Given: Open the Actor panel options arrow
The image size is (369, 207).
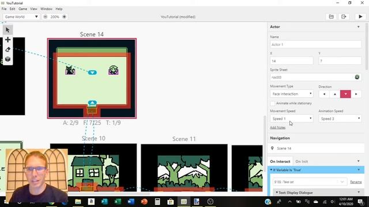Looking at the screenshot, I should point(359,27).
